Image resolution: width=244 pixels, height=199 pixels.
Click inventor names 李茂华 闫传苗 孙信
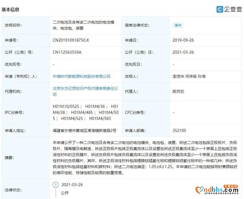189,76
